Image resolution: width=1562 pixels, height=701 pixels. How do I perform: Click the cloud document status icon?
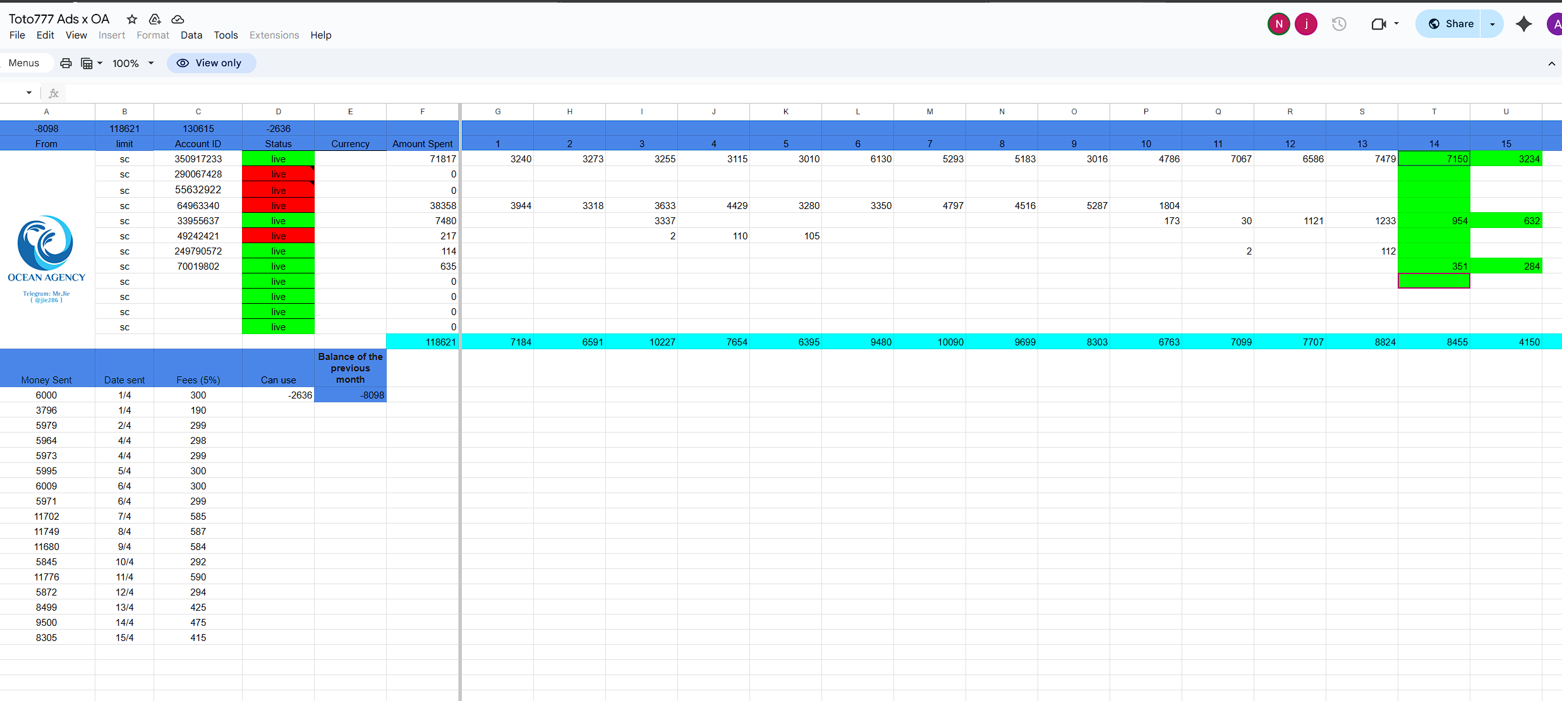click(x=178, y=19)
